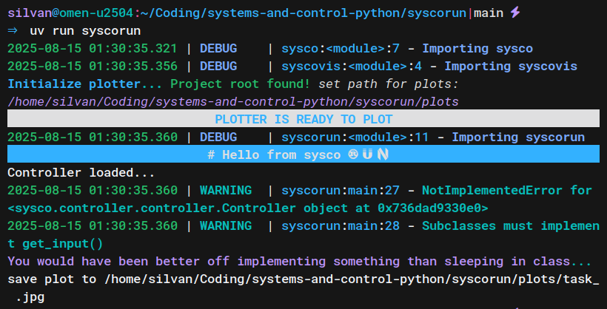607x309 pixels.
Task: Click the text Controller loaded...
Action: coord(81,173)
